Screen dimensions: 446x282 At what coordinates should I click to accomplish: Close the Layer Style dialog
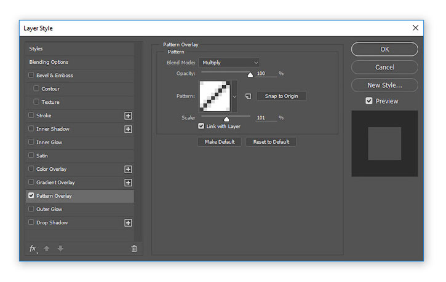[415, 28]
